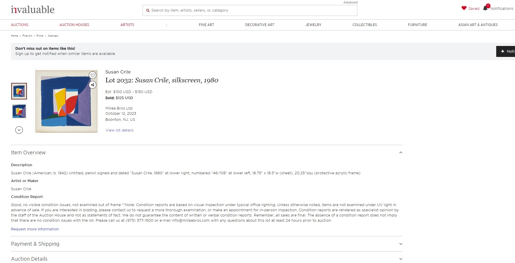Open the Asian Art & Antiques category
Viewport: 515px width, 263px height.
478,25
